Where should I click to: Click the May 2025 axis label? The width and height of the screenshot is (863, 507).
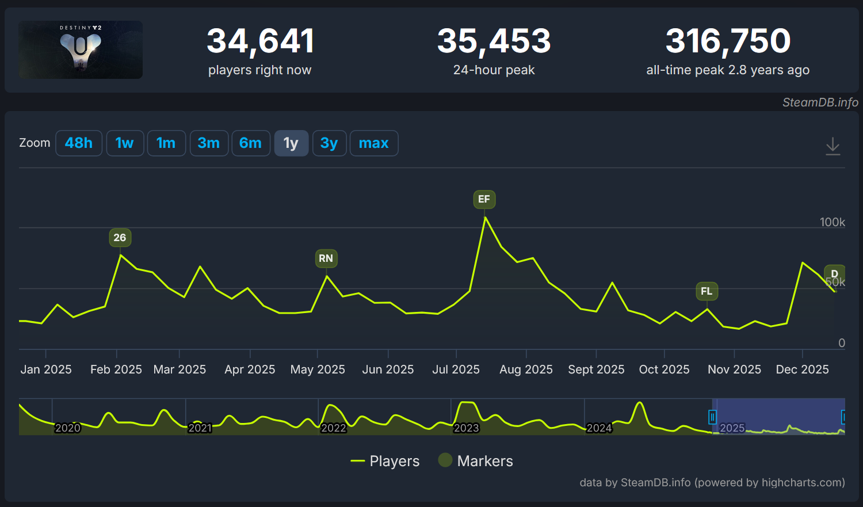[x=318, y=369]
